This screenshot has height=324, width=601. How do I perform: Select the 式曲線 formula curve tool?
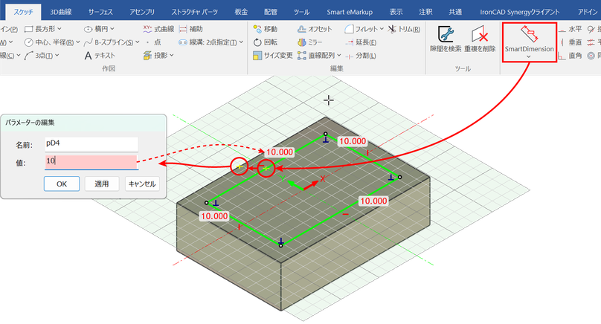[158, 29]
